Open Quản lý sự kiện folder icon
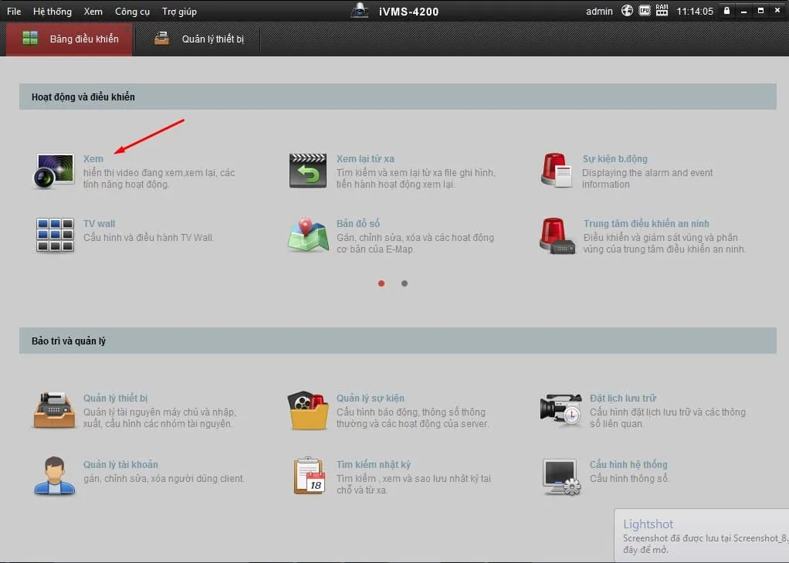Viewport: 789px width, 563px height. (x=308, y=410)
